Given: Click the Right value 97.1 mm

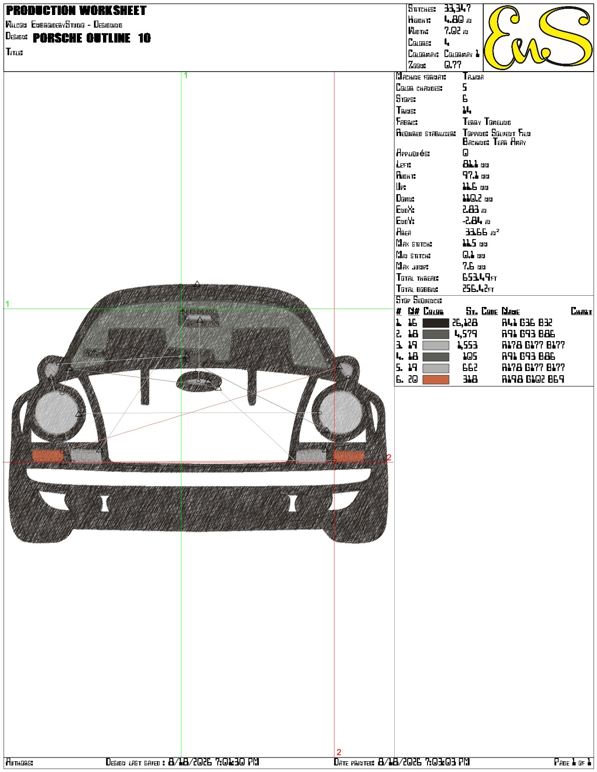Looking at the screenshot, I should click(476, 175).
